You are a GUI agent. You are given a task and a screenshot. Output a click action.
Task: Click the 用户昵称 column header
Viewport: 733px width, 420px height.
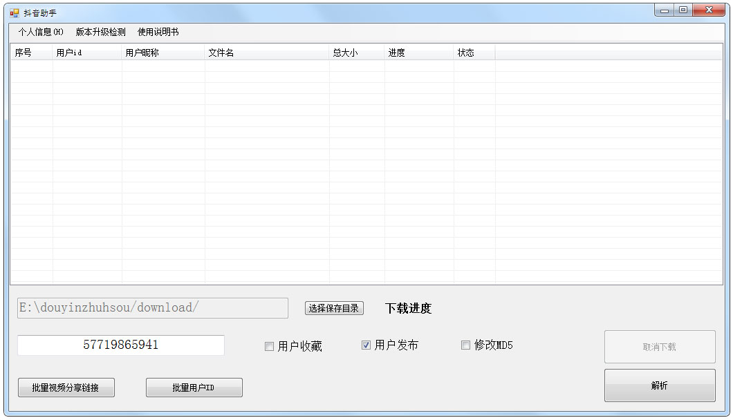[x=163, y=52]
